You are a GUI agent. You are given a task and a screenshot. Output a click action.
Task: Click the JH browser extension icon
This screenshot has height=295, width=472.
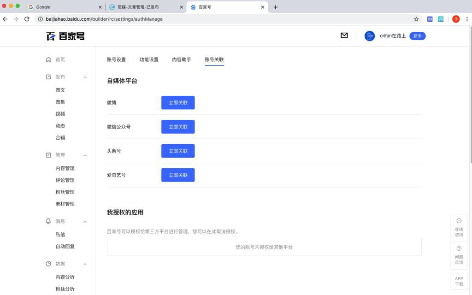click(430, 19)
